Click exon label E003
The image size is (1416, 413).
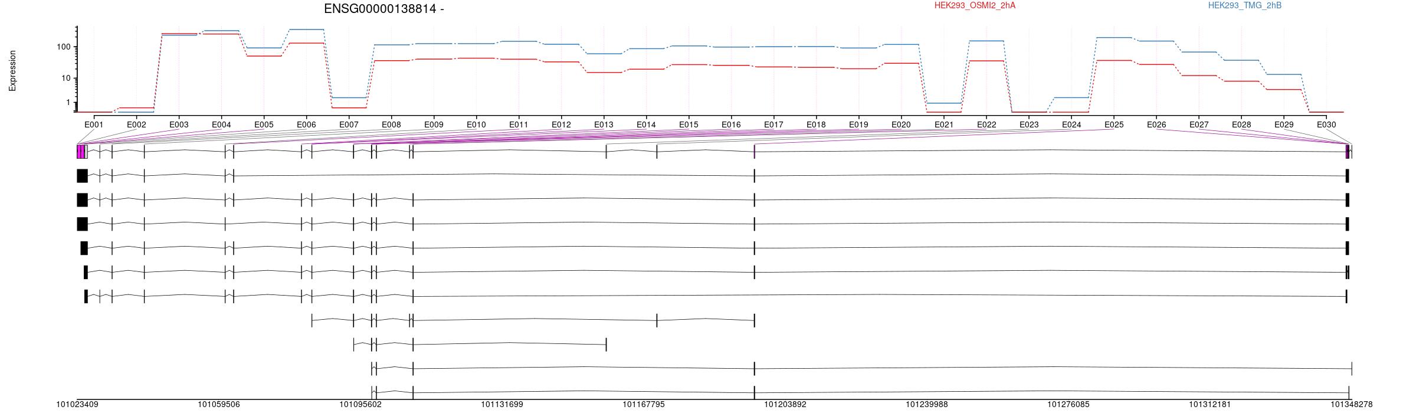coord(179,124)
